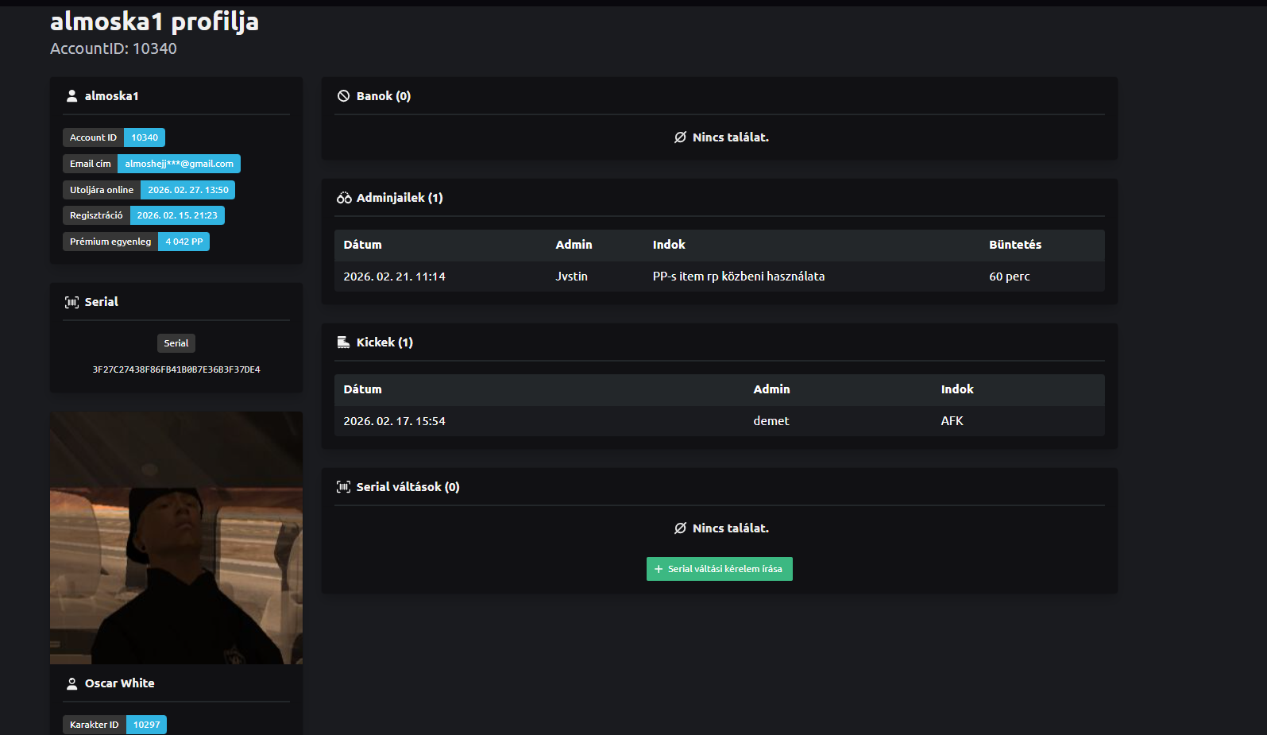
Task: Select the AFK kick row by demet
Action: pyautogui.click(x=719, y=421)
